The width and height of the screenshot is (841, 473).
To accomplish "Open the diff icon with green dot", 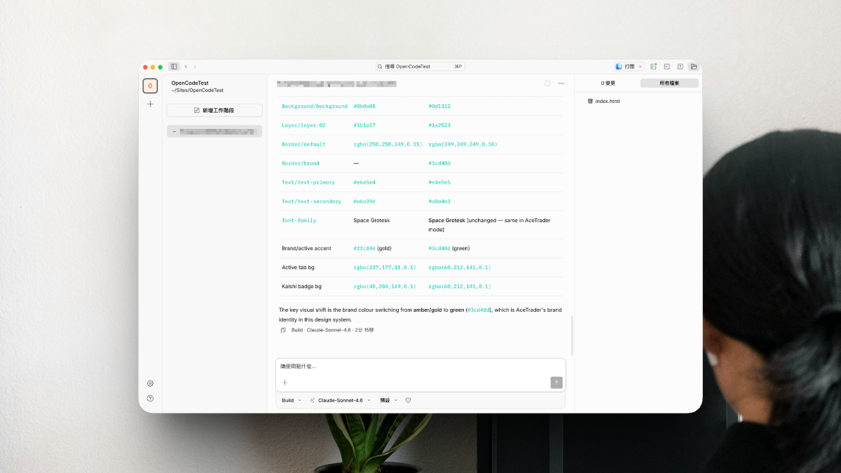I will coord(653,66).
